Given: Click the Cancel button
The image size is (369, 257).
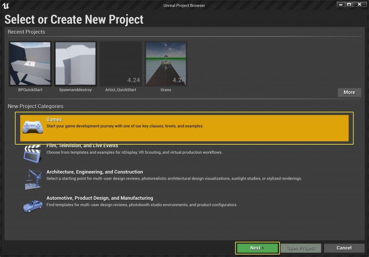Looking at the screenshot, I should (x=344, y=248).
